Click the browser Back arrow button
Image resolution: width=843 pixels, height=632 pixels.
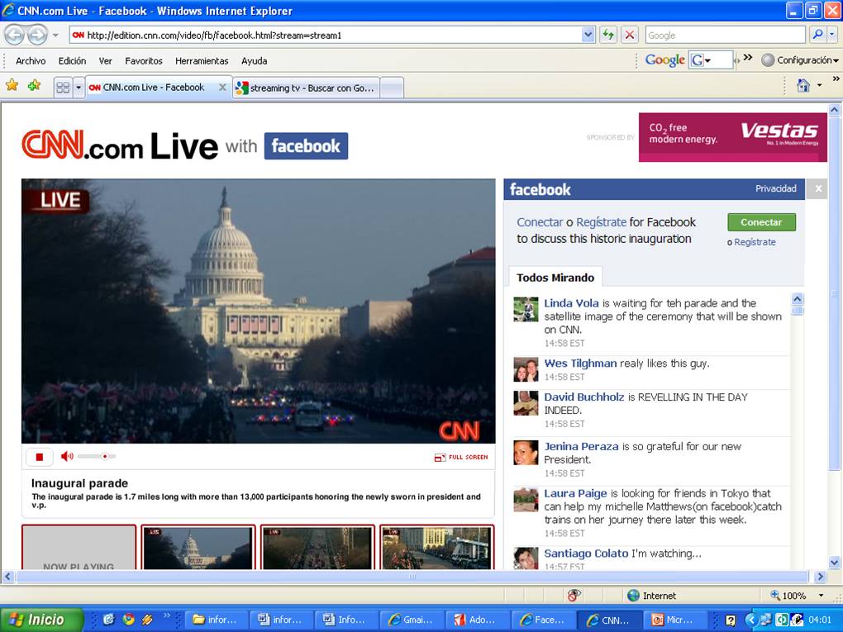(x=15, y=36)
